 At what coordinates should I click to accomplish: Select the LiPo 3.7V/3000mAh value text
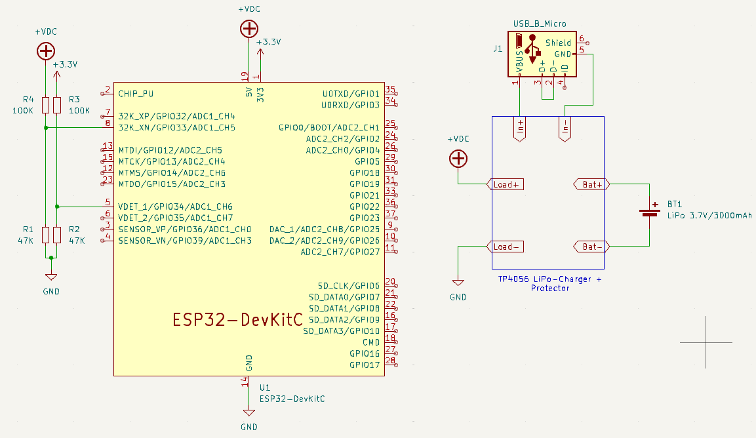[709, 216]
